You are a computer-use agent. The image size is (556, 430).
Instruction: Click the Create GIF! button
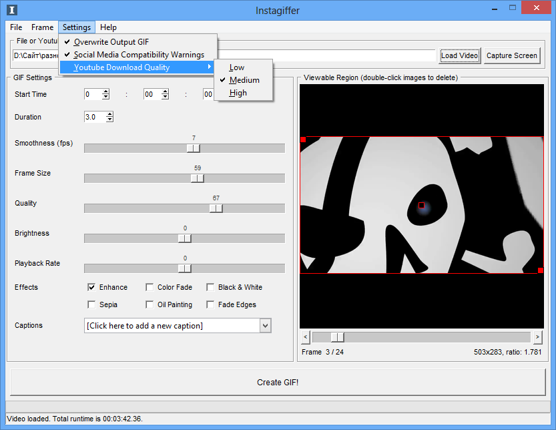click(x=278, y=383)
